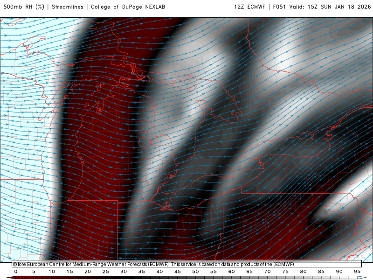This screenshot has height=280, width=373.
Task: Click the "10" value on the color scale
Action: [52, 272]
